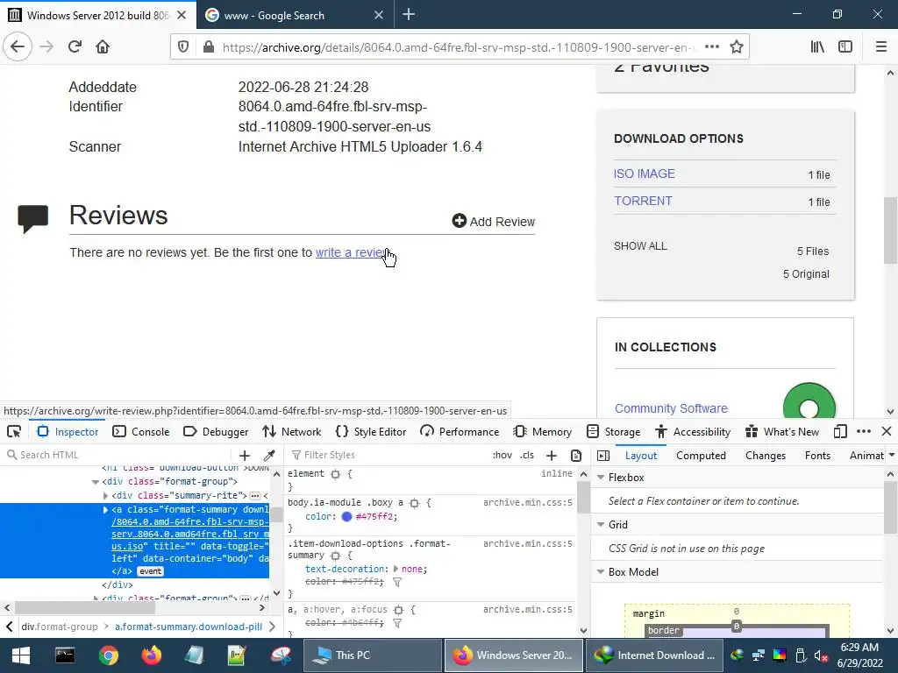Toggle responsive design mode icon
Viewport: 898px width, 673px height.
840,431
